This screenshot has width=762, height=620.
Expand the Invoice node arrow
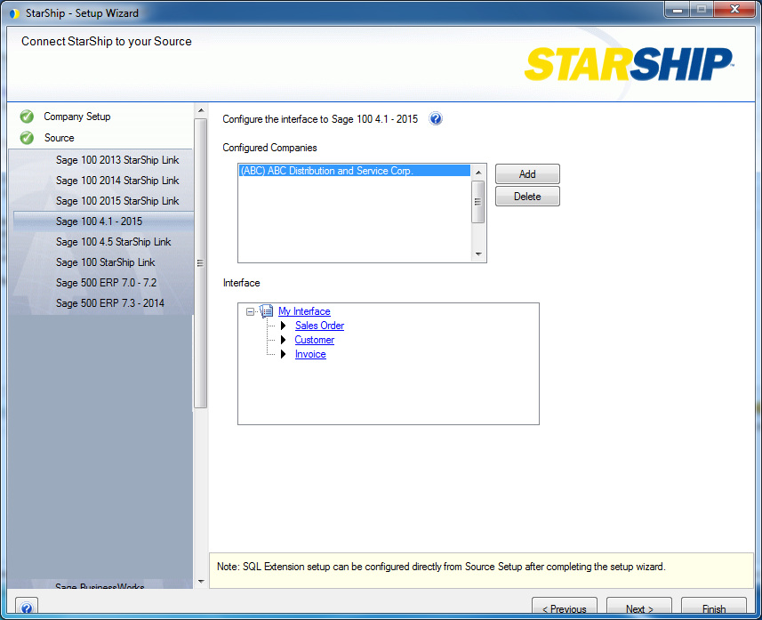[x=284, y=354]
